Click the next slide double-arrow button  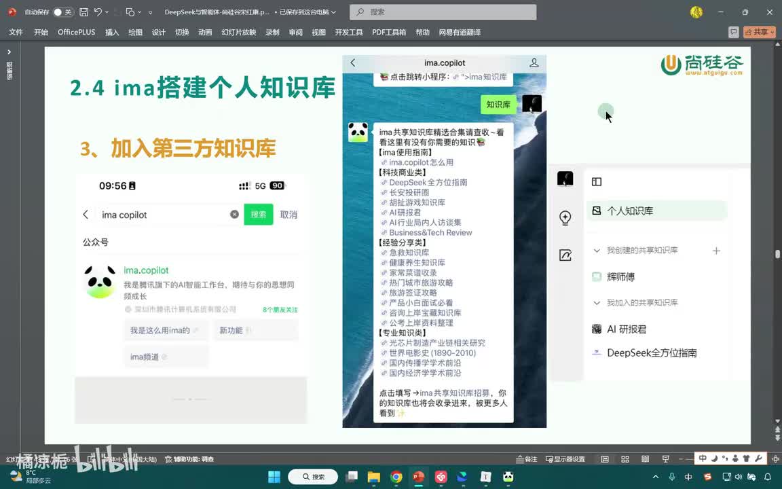(x=777, y=437)
